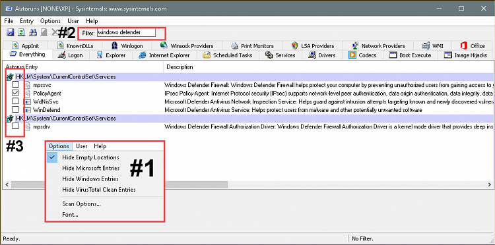Select the WdNisSvc entry name
Screen dimensions: 495x245
(46, 101)
